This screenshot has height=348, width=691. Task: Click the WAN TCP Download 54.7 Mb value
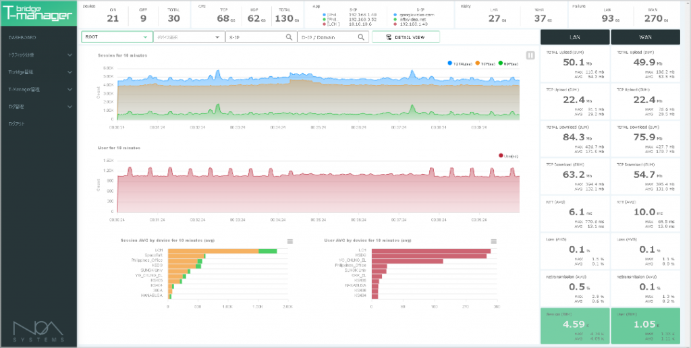(x=645, y=175)
